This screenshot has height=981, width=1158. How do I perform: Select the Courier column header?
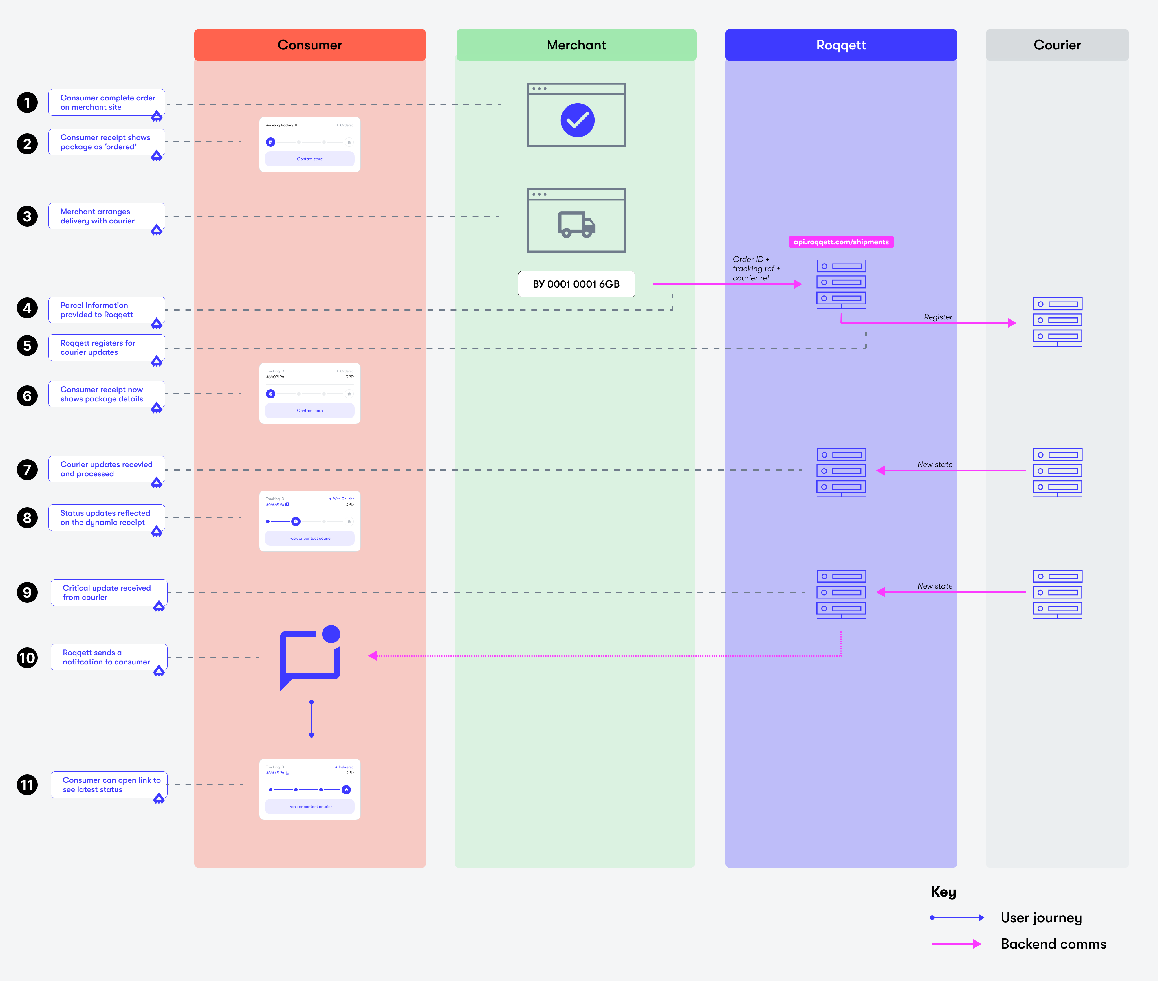click(1057, 45)
